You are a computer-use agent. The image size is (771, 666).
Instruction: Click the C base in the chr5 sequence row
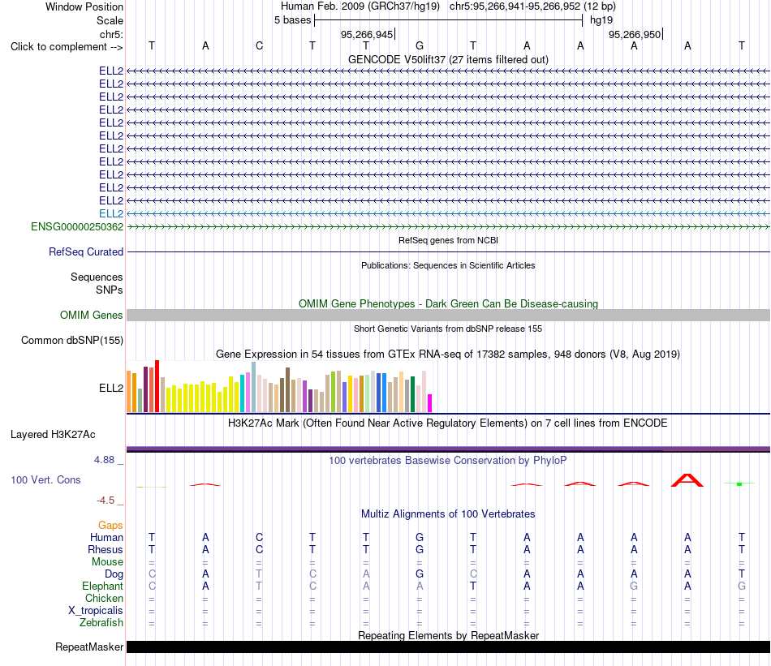[259, 45]
